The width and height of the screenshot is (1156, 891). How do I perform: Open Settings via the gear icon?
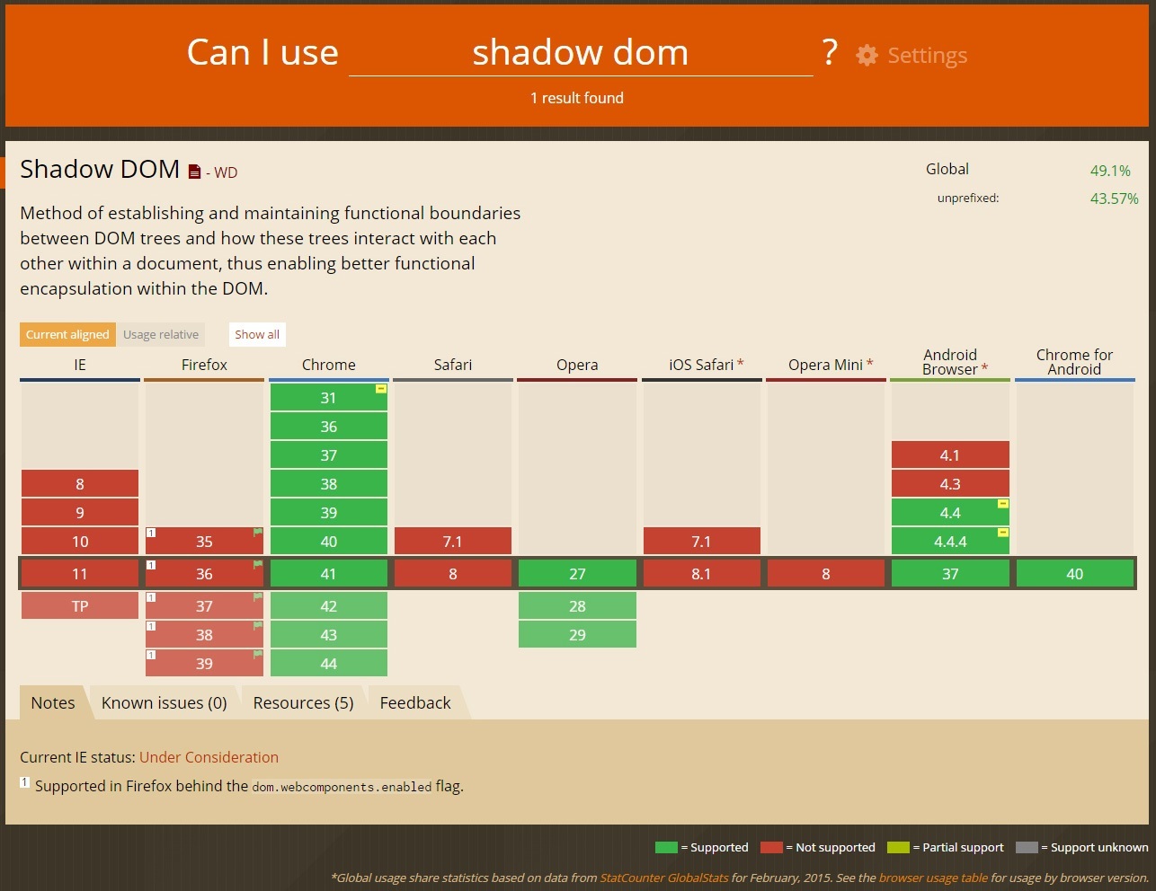867,55
